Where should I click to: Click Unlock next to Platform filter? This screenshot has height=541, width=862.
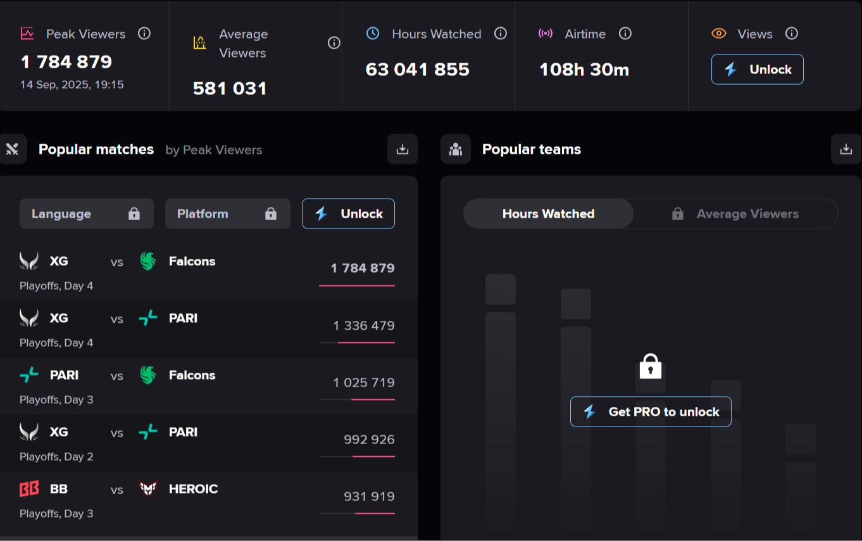click(x=348, y=214)
